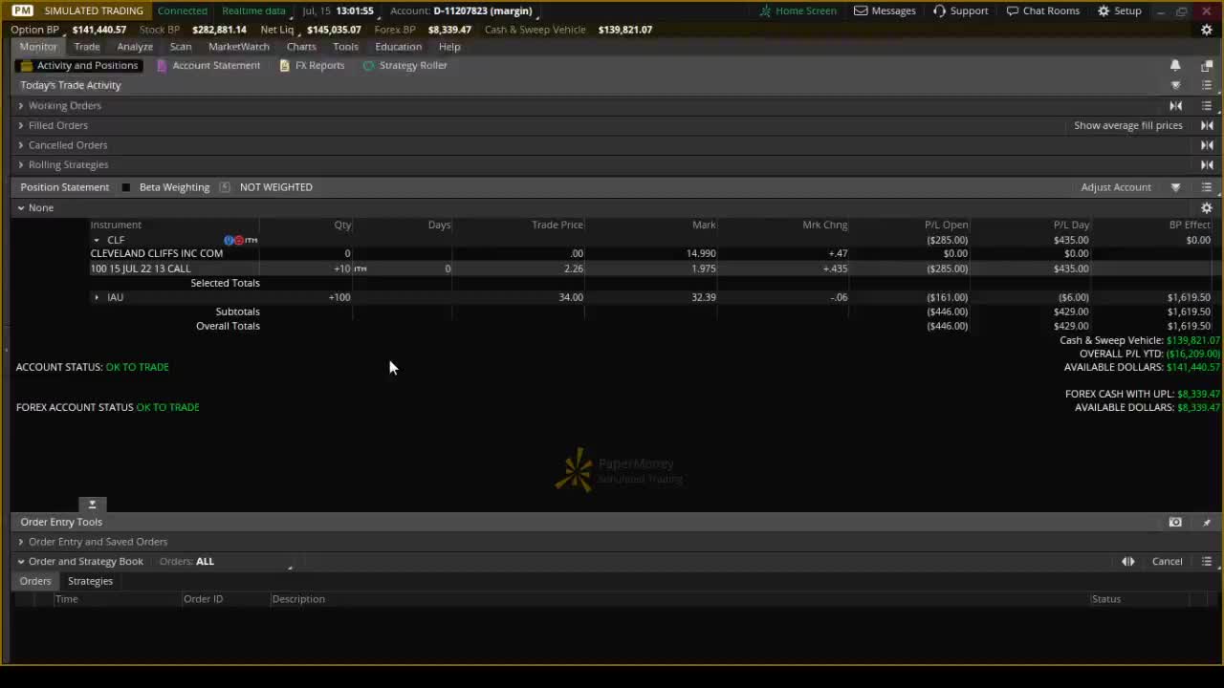Click pin icon in Order Entry Tools header

(x=1207, y=522)
